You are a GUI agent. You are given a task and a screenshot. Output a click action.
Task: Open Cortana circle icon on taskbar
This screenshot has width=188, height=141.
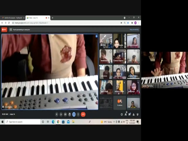click(x=43, y=122)
